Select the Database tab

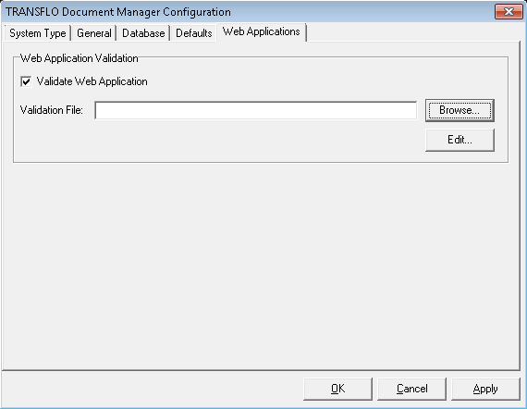pos(143,33)
